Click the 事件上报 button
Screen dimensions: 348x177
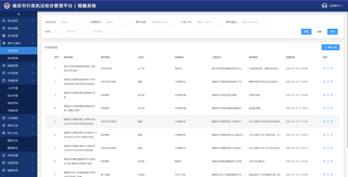tap(330, 47)
